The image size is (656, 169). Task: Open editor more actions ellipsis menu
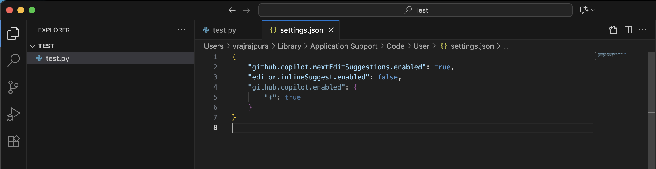click(643, 30)
